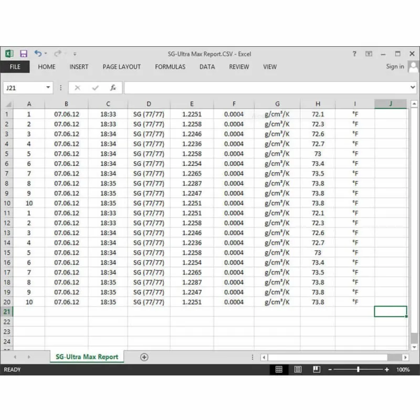Open the Name Box dropdown arrow

click(48, 88)
